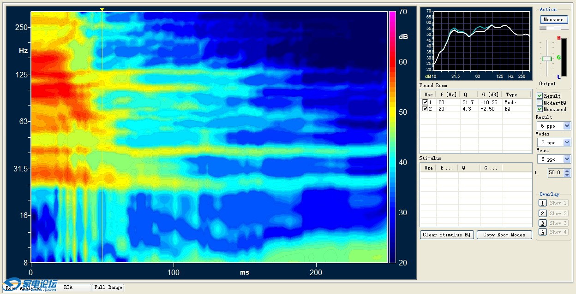Store overlay with button 2
The height and width of the screenshot is (294, 576).
click(543, 213)
